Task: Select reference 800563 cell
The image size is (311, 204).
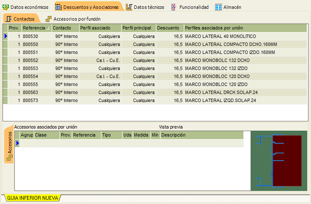Action: 36,92
